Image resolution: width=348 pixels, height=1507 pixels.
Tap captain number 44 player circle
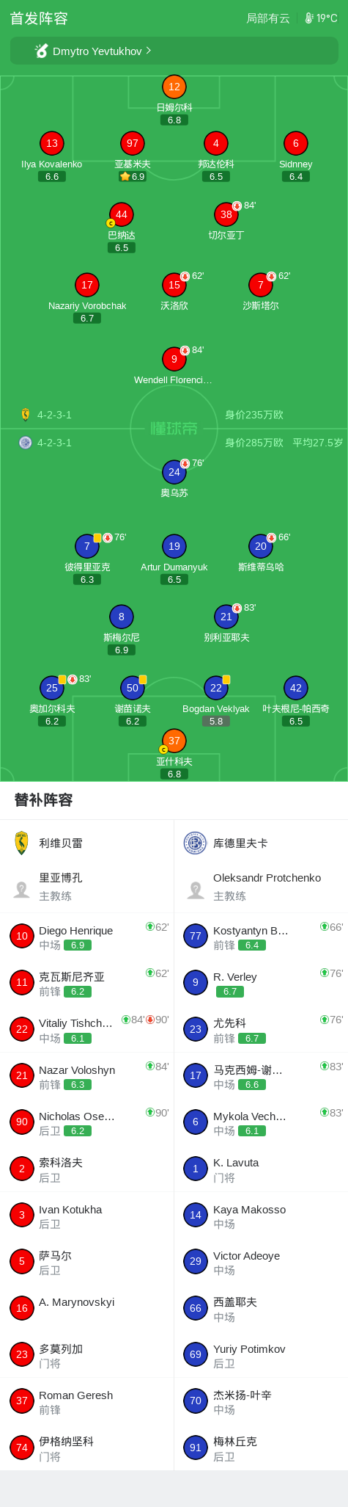(122, 214)
